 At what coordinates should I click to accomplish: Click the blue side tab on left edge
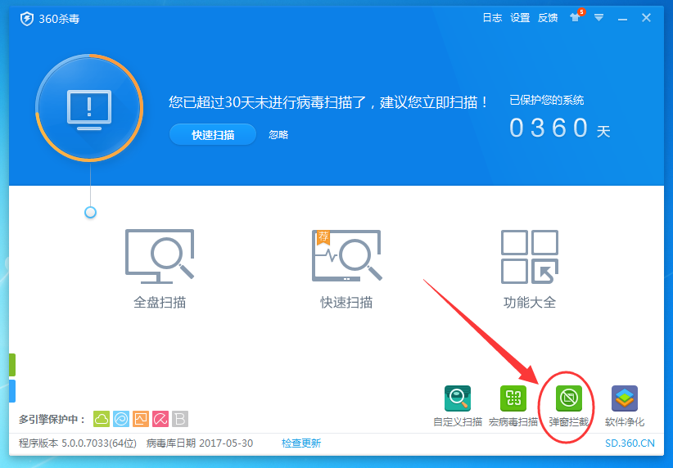pos(12,391)
